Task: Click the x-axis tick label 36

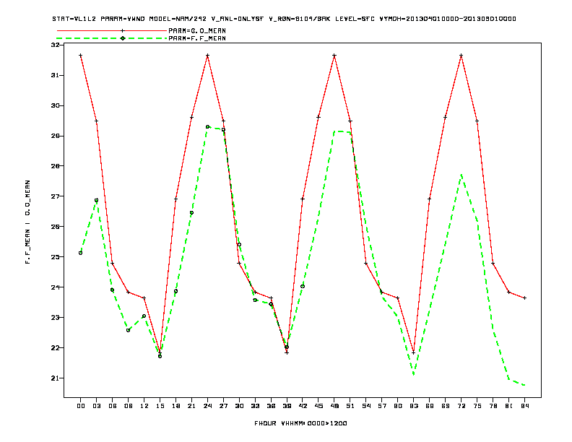Action: tap(271, 406)
